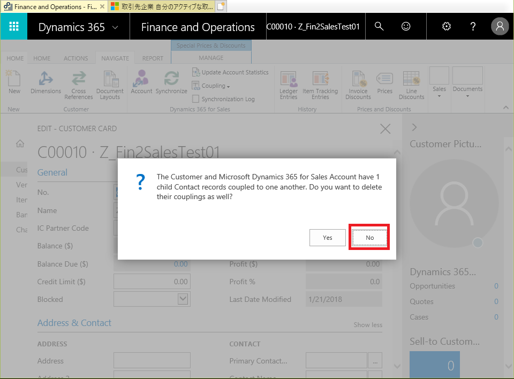The width and height of the screenshot is (514, 379).
Task: Open a new browser tab
Action: [x=221, y=6]
